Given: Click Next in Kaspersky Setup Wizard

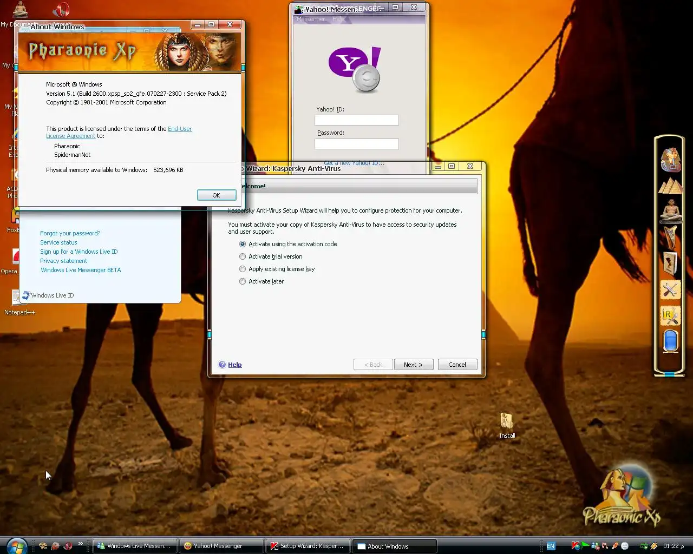Looking at the screenshot, I should (414, 365).
